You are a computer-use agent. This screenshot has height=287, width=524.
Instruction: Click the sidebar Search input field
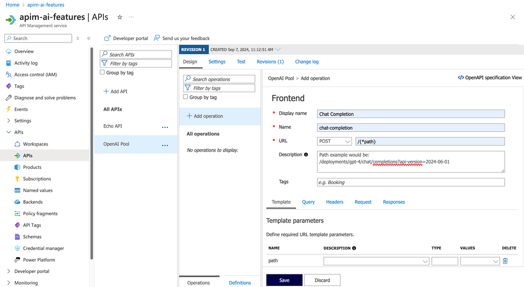tap(38, 38)
